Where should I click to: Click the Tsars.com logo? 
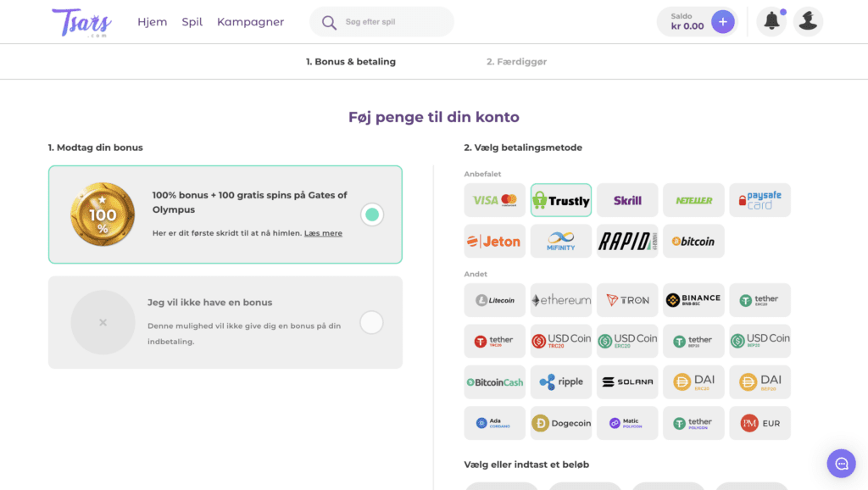click(82, 22)
